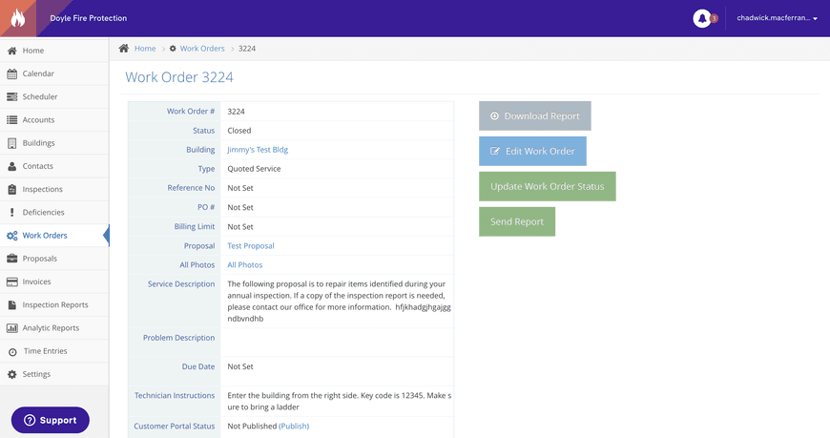Open the Proposals menu item
The height and width of the screenshot is (438, 830).
pyautogui.click(x=39, y=259)
